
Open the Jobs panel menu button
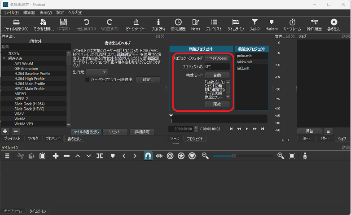pos(328,131)
